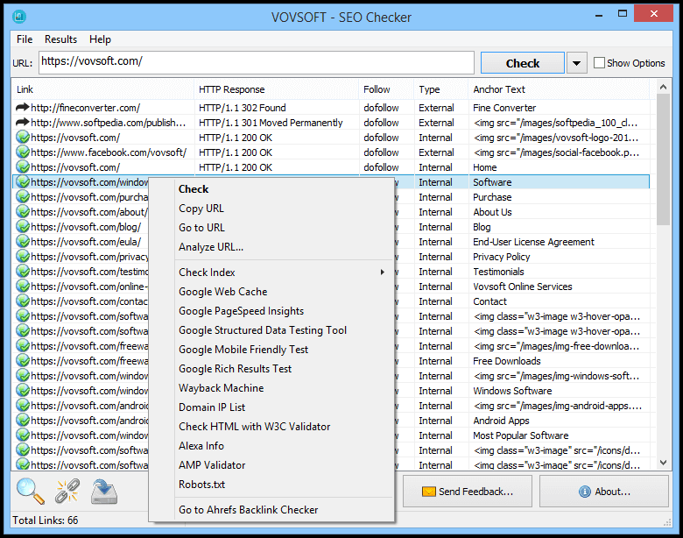The width and height of the screenshot is (683, 538).
Task: Click the broken link checker icon
Action: (67, 492)
